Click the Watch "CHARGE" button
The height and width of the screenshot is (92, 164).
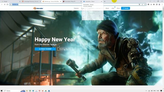45,49
